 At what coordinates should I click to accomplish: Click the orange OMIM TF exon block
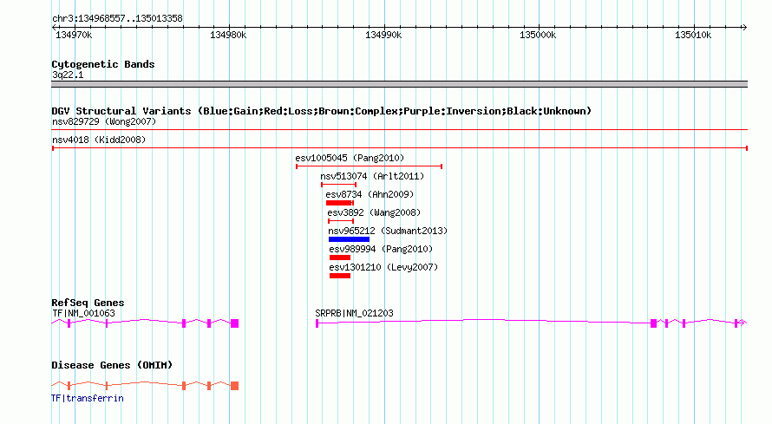(x=235, y=386)
